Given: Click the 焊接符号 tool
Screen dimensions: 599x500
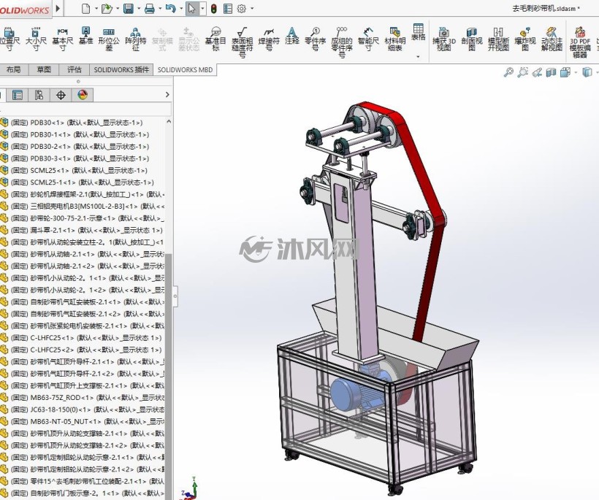Looking at the screenshot, I should pos(269,39).
